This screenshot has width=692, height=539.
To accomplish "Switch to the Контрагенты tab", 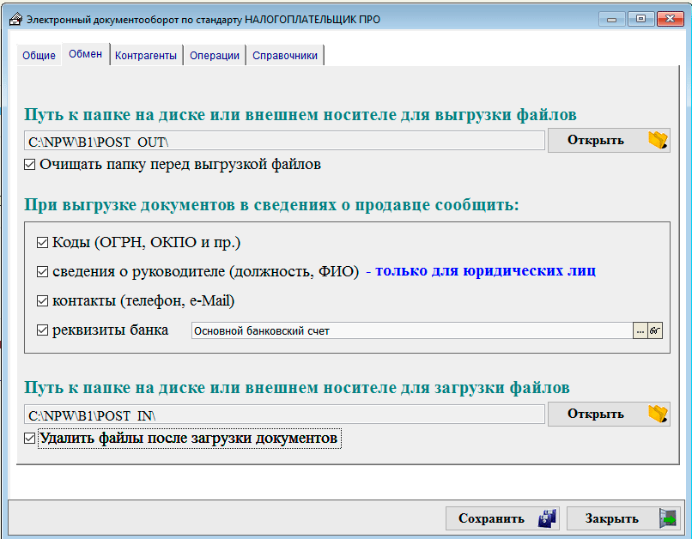I will point(146,56).
